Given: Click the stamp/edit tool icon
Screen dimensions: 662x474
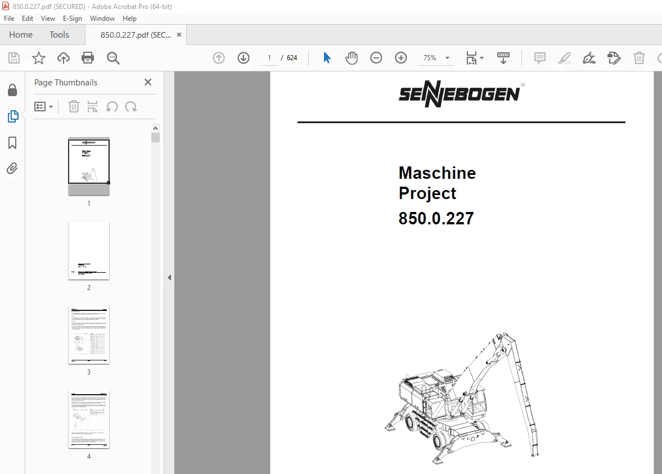Looking at the screenshot, I should [x=614, y=58].
